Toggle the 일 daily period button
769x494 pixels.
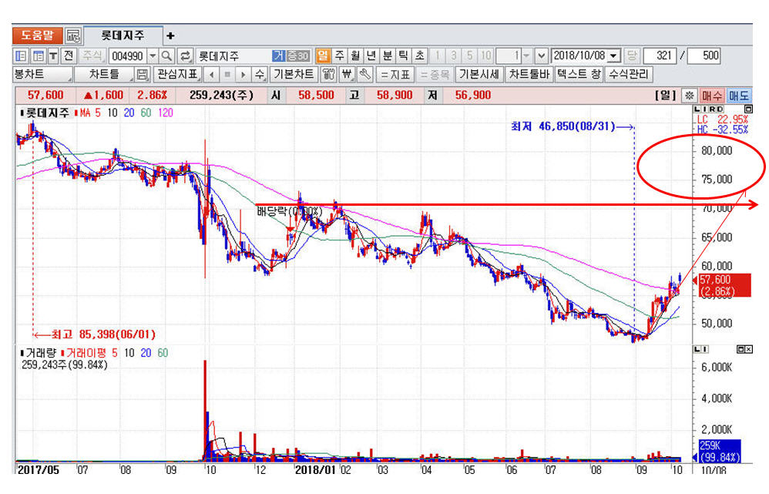pyautogui.click(x=322, y=56)
